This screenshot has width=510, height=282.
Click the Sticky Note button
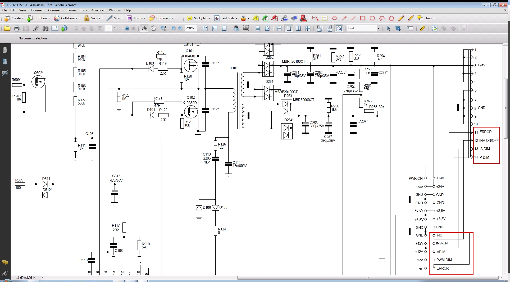click(x=198, y=18)
